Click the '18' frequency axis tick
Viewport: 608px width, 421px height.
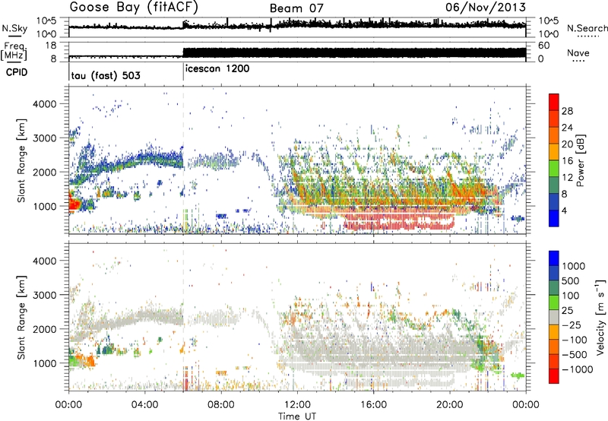pyautogui.click(x=51, y=45)
